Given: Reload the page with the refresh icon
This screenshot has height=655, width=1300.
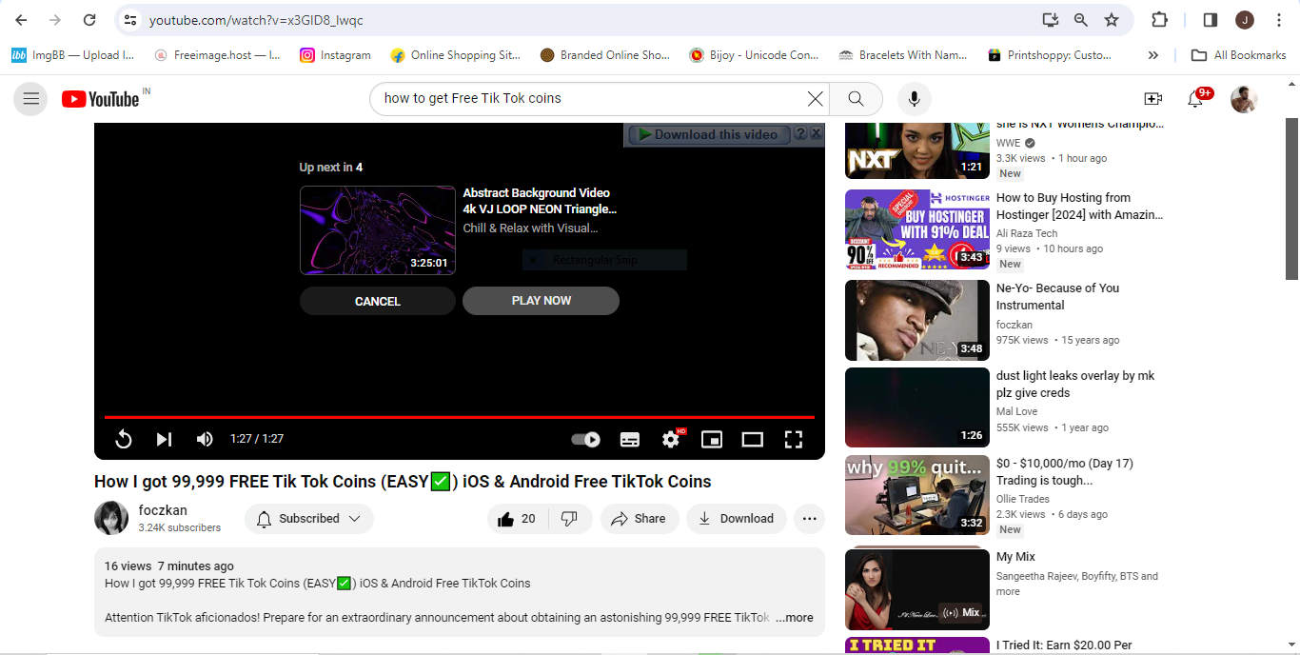Looking at the screenshot, I should click(89, 20).
